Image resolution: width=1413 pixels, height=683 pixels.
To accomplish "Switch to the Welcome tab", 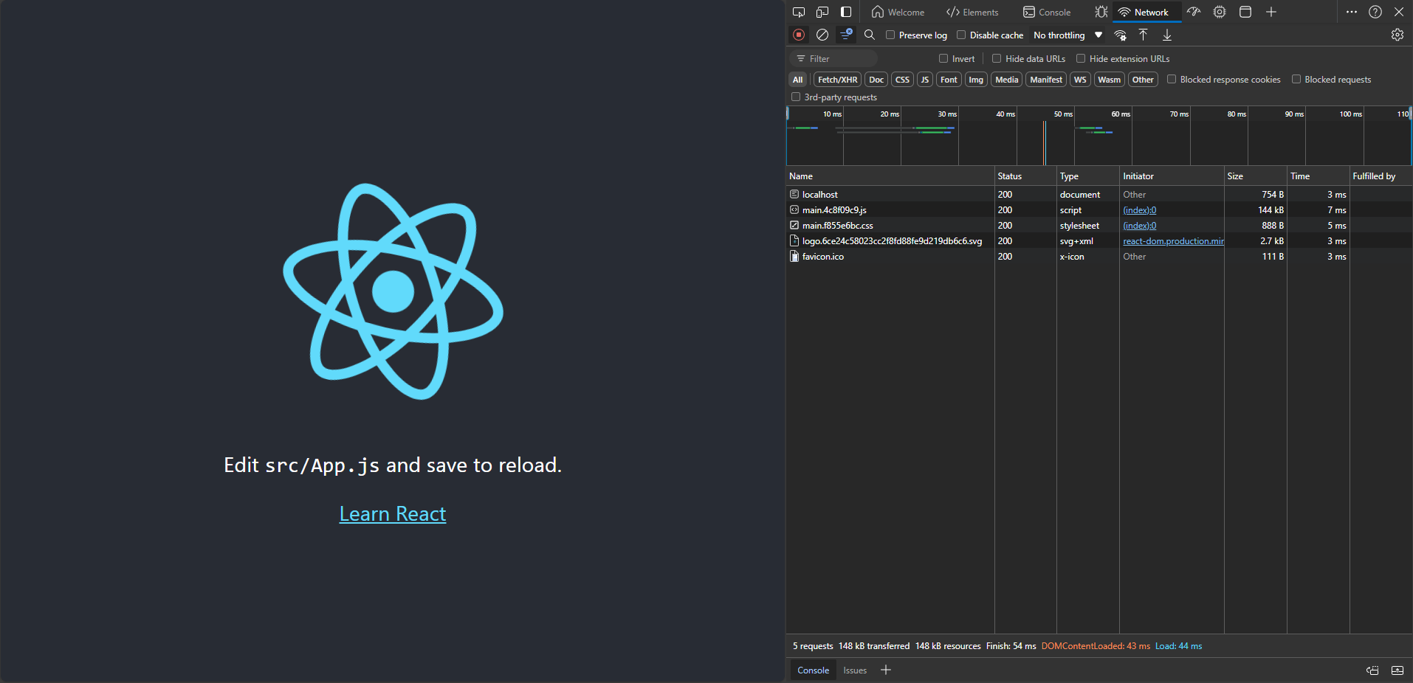I will pos(898,12).
